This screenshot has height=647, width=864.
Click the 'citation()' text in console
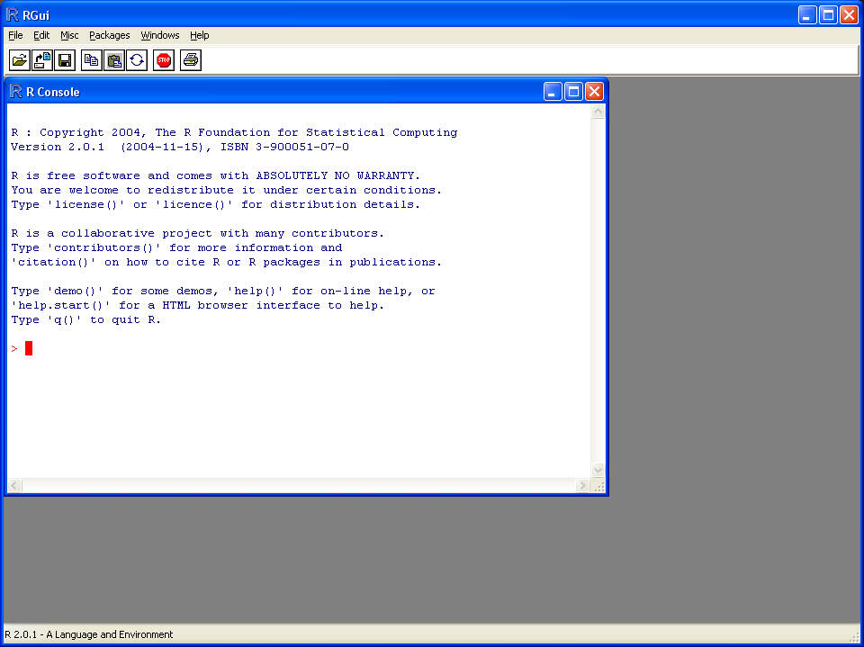coord(53,263)
